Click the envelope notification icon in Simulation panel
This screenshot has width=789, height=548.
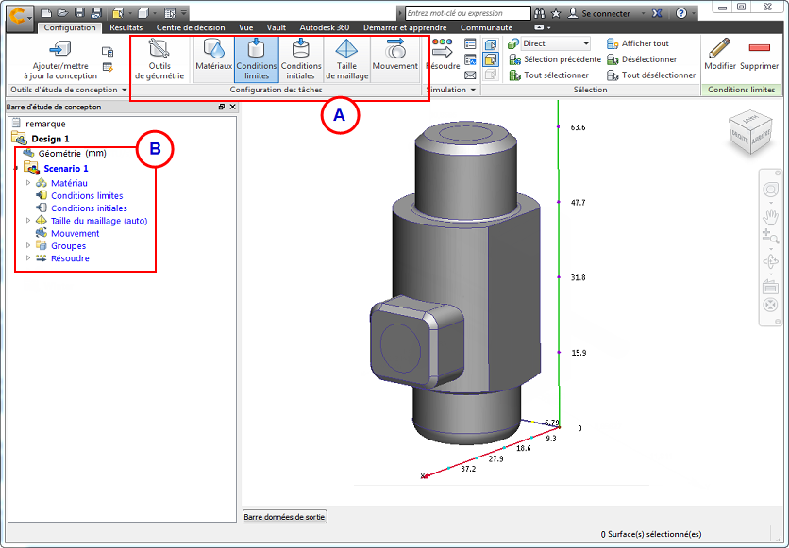pos(470,75)
